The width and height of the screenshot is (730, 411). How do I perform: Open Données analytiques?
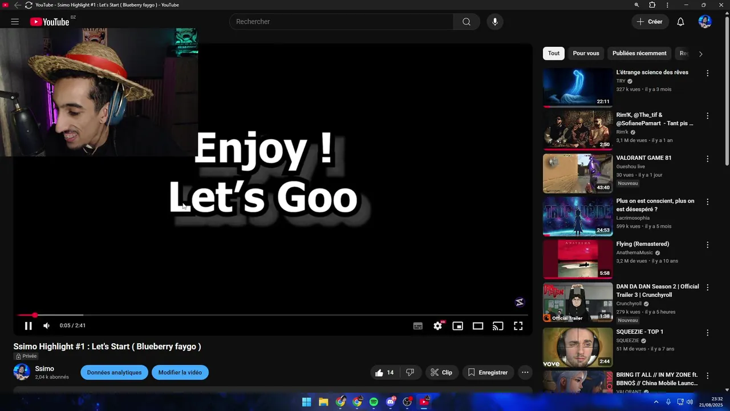click(114, 372)
